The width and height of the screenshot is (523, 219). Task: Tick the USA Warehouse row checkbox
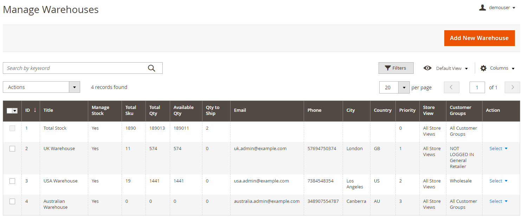coord(12,181)
